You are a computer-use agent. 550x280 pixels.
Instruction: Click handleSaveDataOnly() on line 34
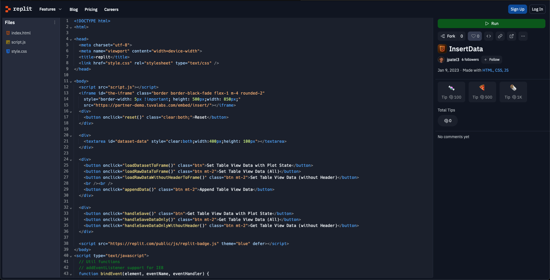pos(149,220)
